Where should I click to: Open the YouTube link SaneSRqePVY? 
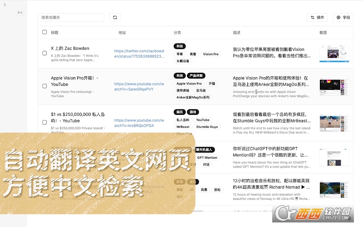coord(139,86)
